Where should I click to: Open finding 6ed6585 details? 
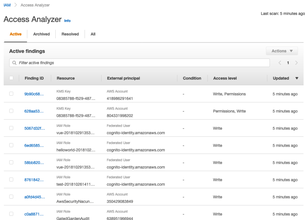[x=34, y=145]
